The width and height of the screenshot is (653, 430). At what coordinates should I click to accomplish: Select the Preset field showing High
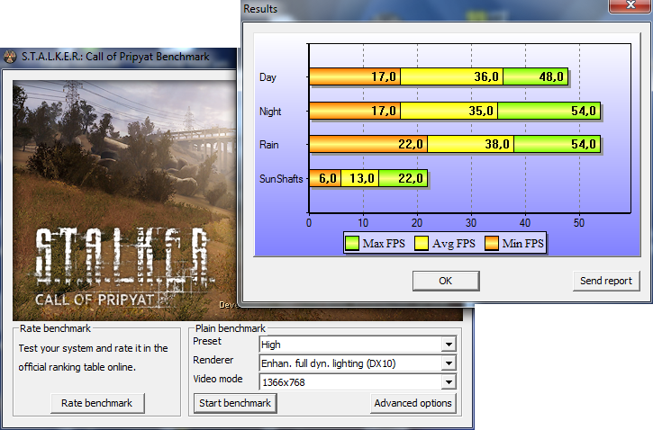point(358,345)
